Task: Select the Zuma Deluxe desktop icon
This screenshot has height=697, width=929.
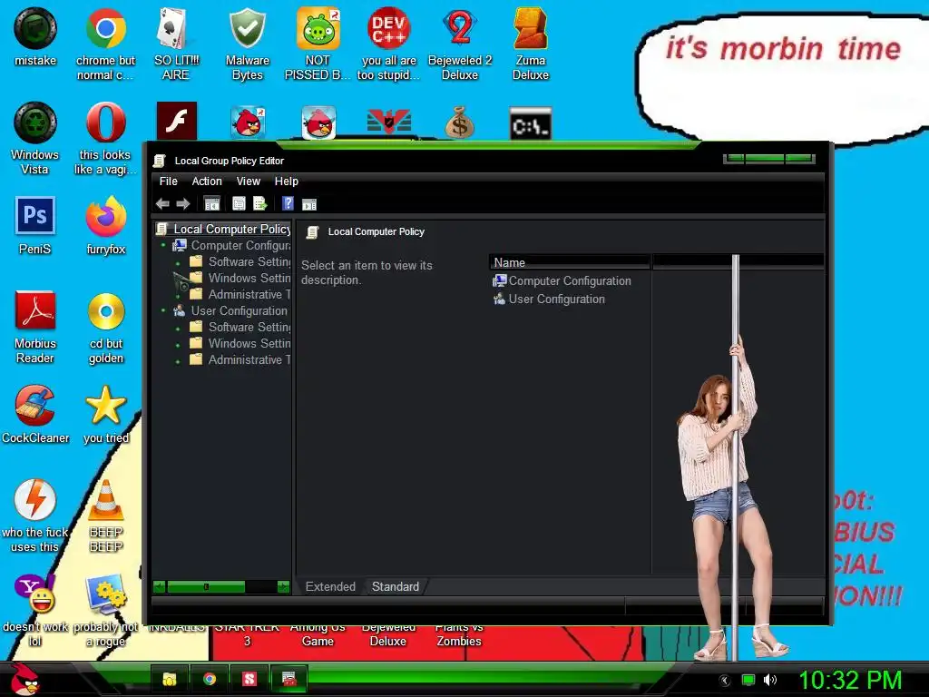Action: click(530, 44)
